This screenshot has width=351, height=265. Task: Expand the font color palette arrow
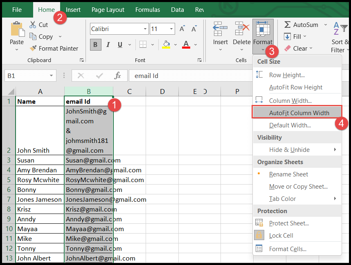tap(196, 45)
